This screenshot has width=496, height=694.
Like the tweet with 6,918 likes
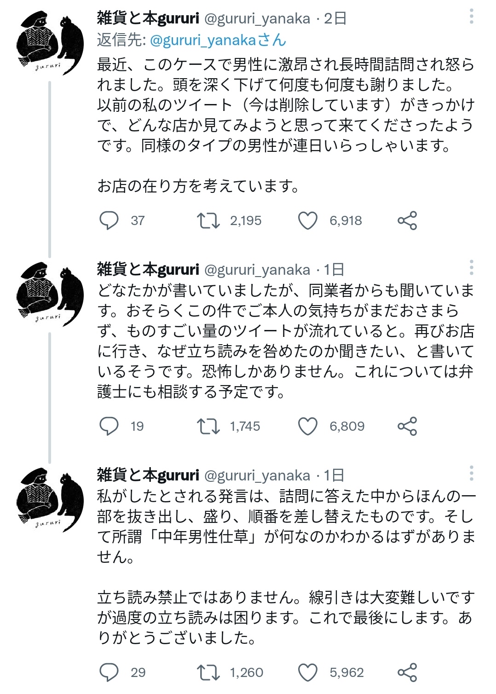pos(308,221)
